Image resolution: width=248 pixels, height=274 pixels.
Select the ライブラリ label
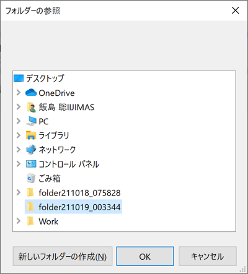(54, 135)
